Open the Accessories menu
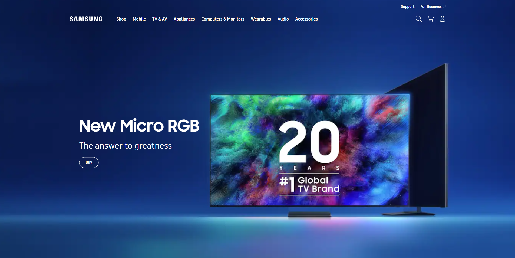This screenshot has width=515, height=258. click(306, 19)
